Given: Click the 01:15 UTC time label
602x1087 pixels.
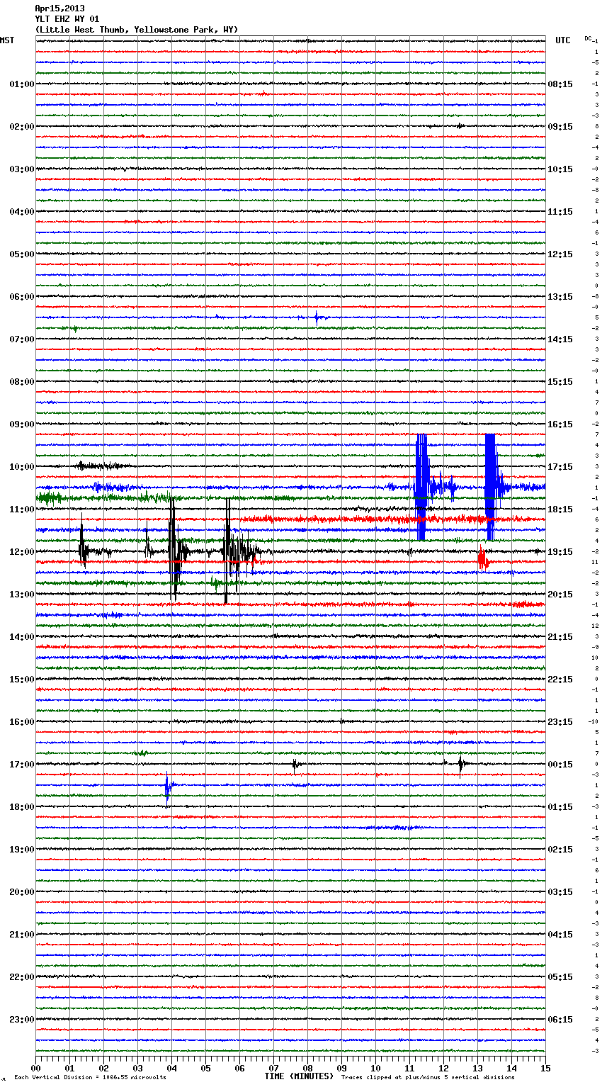Looking at the screenshot, I should [560, 807].
